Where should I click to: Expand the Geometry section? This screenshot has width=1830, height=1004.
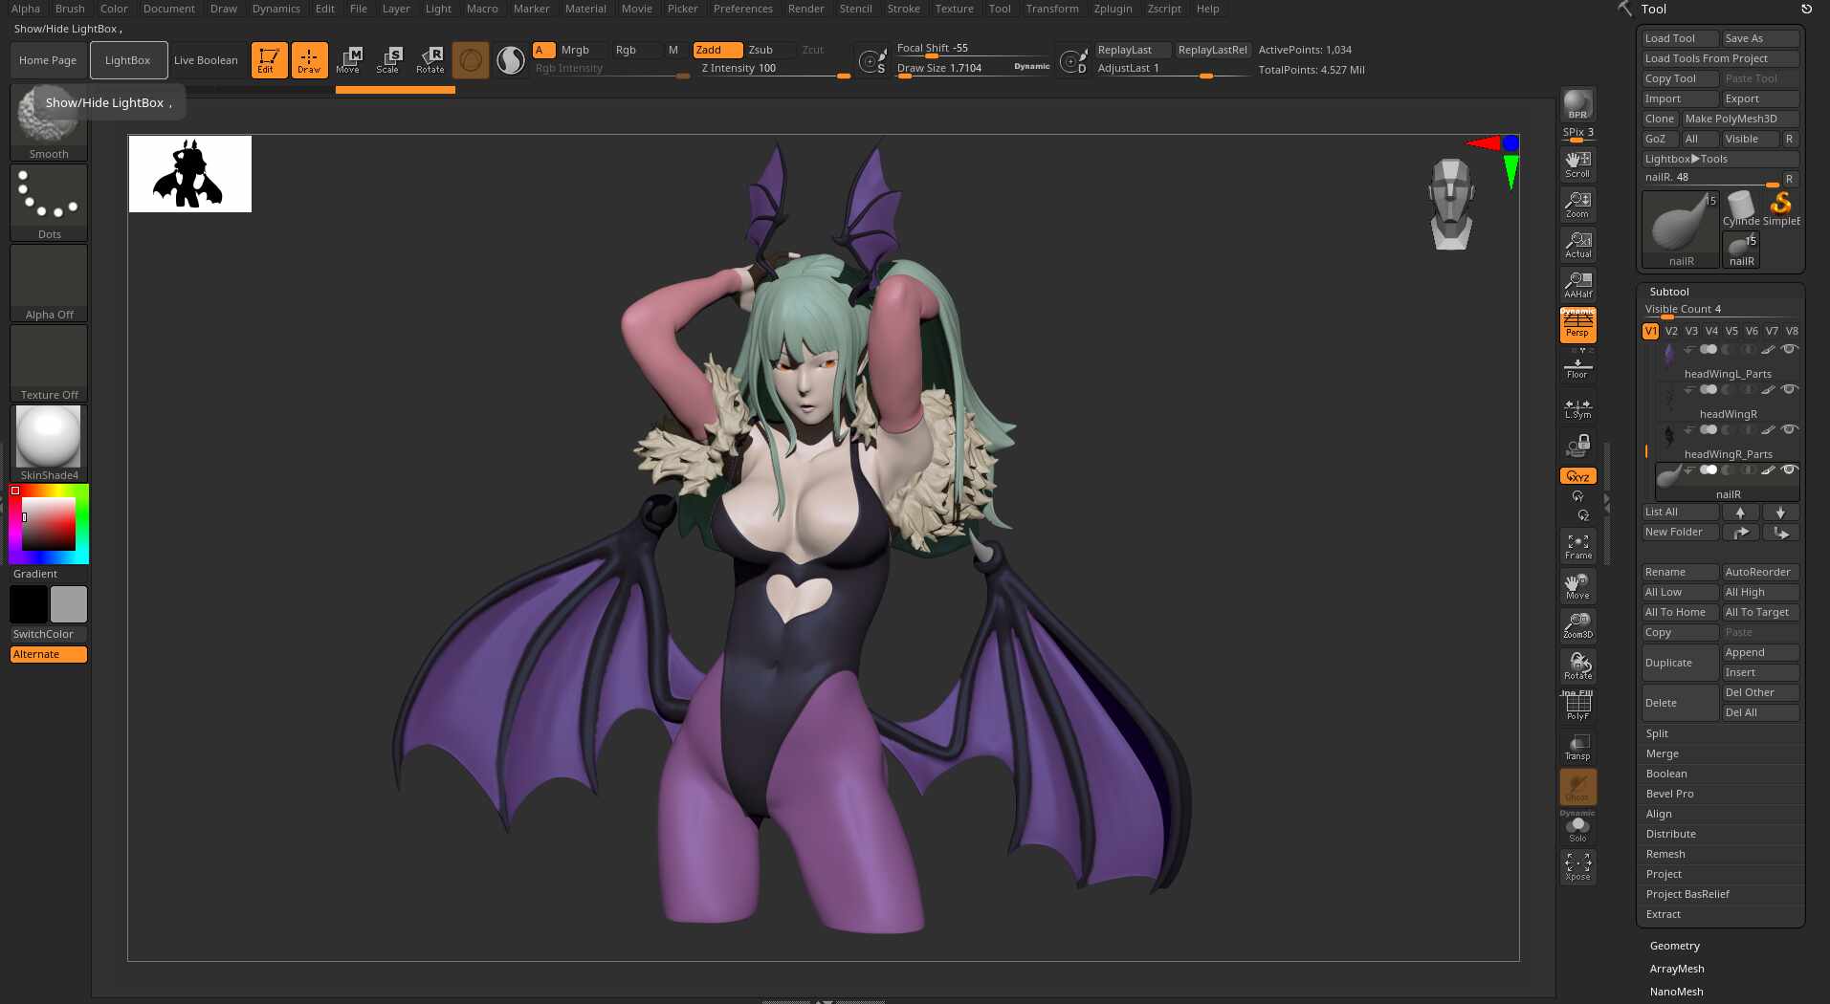(x=1674, y=946)
